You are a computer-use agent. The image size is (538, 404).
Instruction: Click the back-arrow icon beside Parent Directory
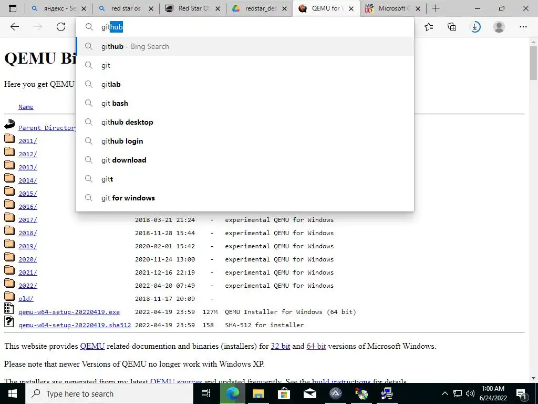pyautogui.click(x=9, y=124)
